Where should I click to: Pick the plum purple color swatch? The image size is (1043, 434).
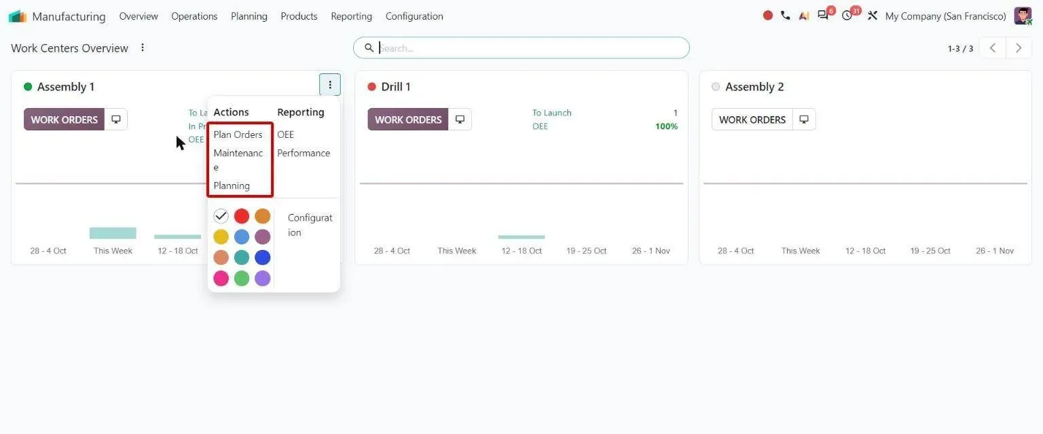263,236
